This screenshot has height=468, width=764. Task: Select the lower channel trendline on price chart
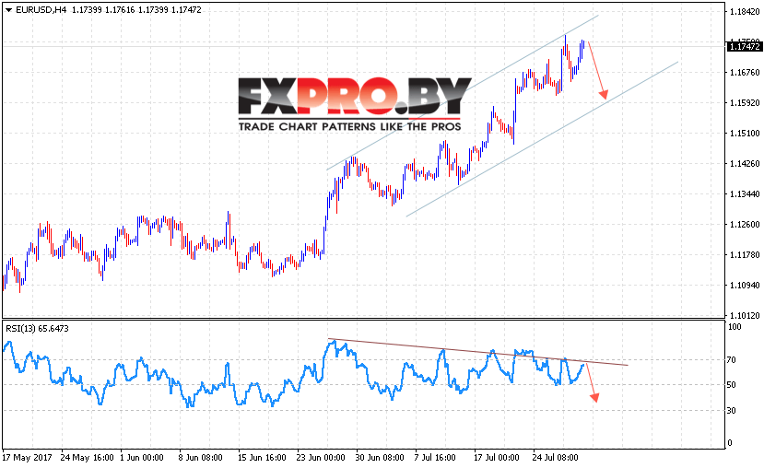coord(542,139)
